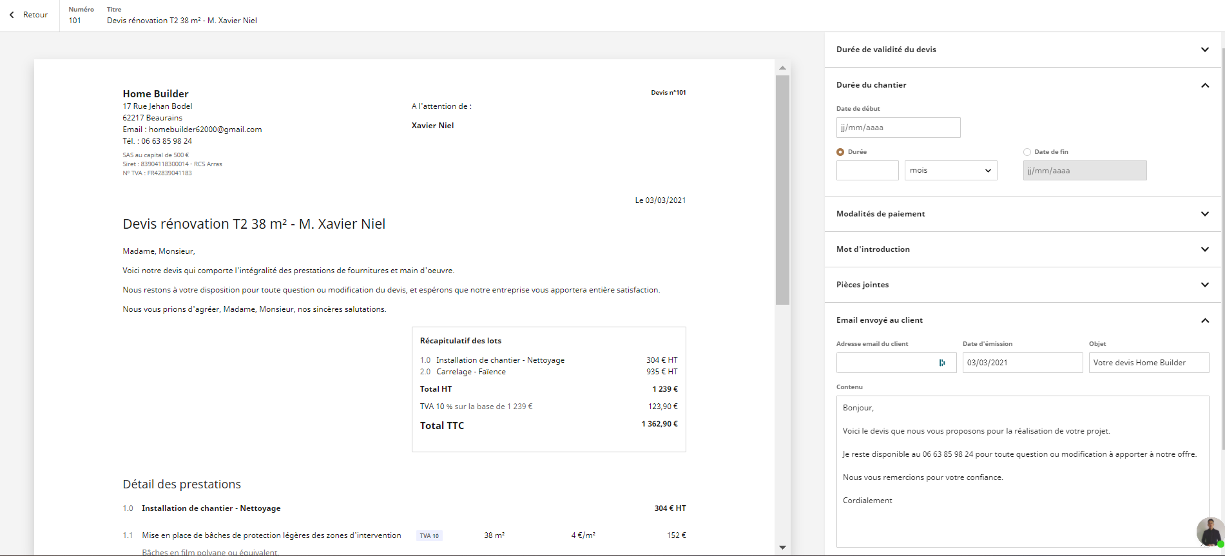Collapse the Email envoyé au client section
This screenshot has width=1225, height=556.
(1204, 320)
